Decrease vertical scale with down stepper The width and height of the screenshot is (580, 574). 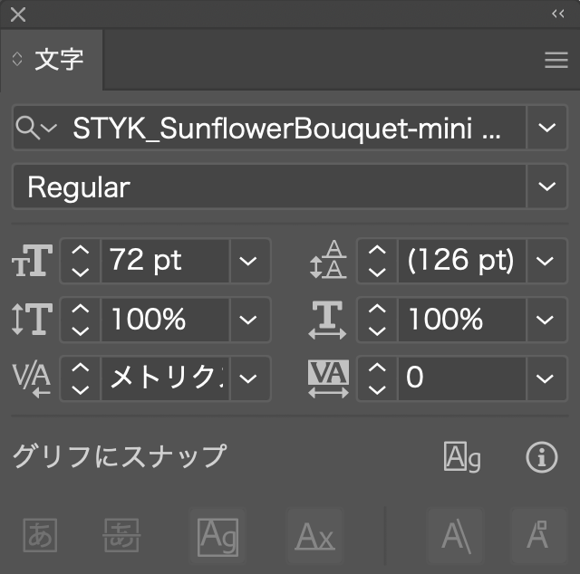tap(80, 330)
